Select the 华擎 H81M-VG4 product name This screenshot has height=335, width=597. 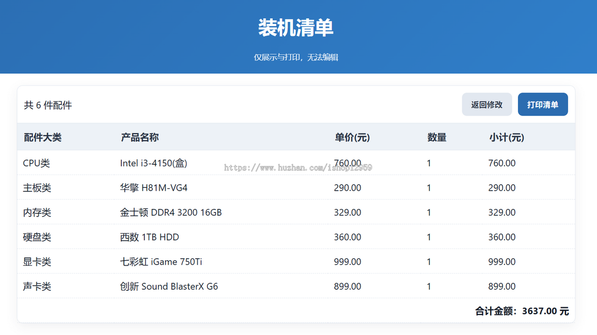[154, 188]
